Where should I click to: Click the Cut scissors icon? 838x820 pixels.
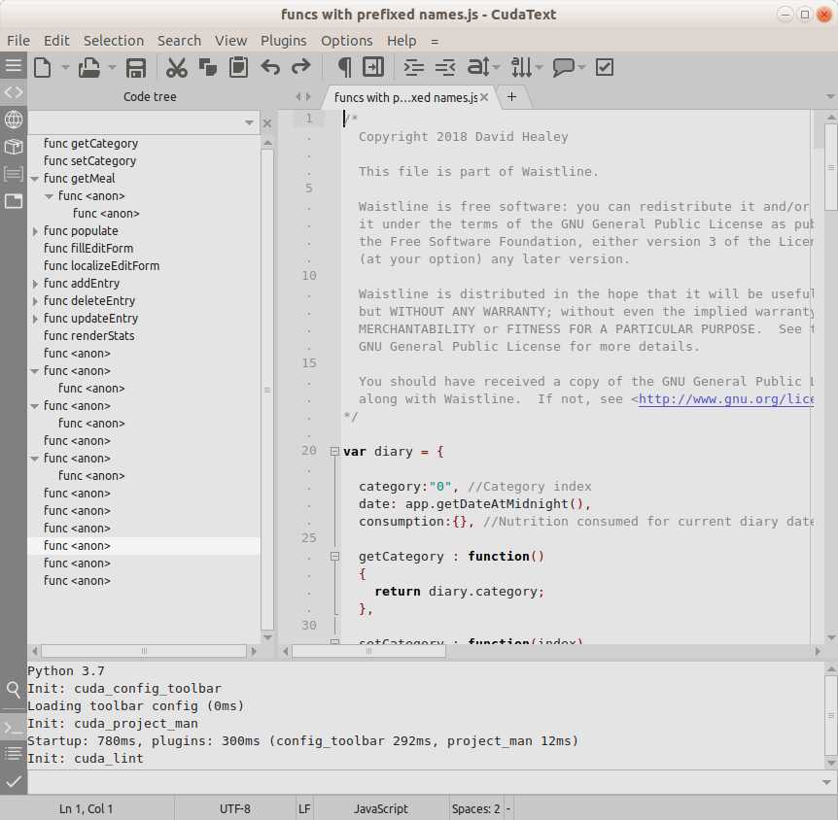(x=176, y=67)
